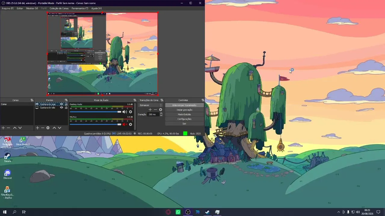Click the Sair button
This screenshot has width=385, height=216.
(x=184, y=124)
